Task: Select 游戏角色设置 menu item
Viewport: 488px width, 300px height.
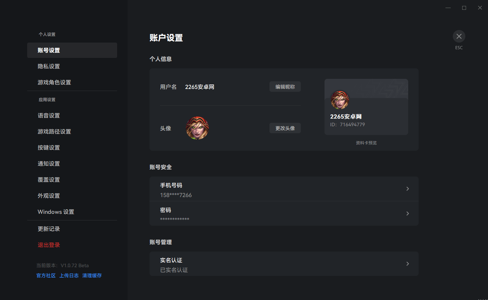Action: pos(54,82)
